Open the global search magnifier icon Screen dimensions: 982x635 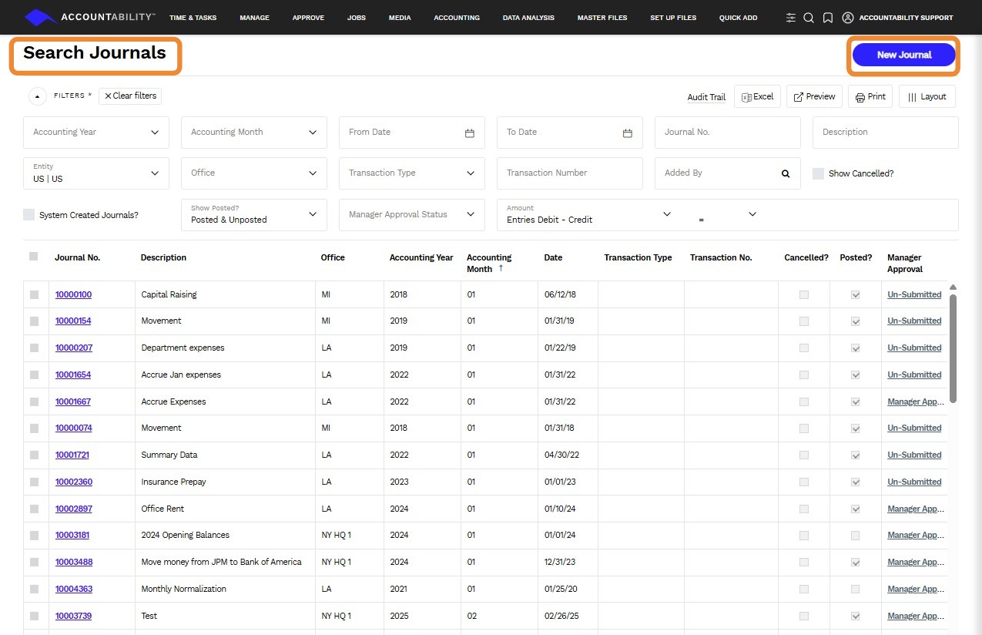coord(809,18)
